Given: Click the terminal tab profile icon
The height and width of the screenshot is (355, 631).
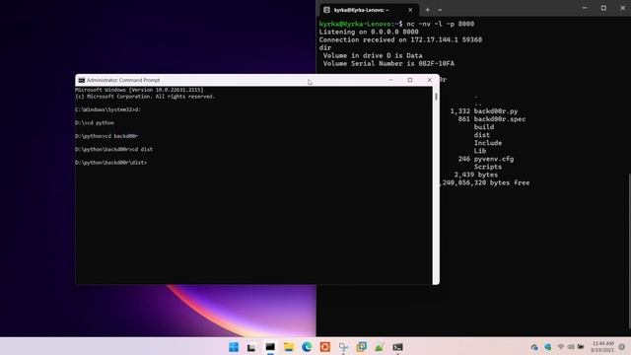Looking at the screenshot, I should (326, 10).
